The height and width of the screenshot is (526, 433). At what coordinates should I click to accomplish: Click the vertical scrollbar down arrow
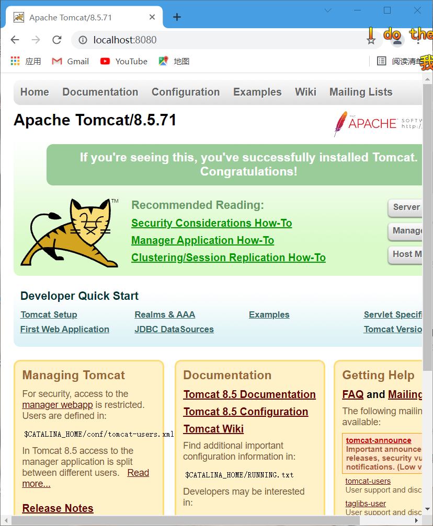pyautogui.click(x=427, y=509)
